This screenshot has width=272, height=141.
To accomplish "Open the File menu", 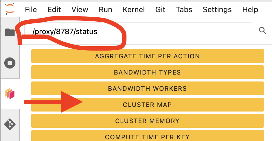I will click(x=31, y=10).
